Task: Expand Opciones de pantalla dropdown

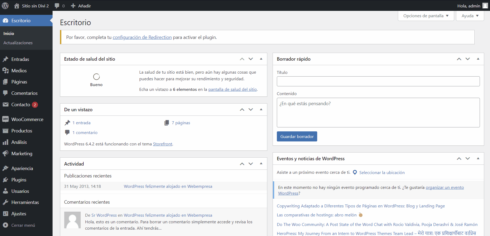Action: point(426,16)
